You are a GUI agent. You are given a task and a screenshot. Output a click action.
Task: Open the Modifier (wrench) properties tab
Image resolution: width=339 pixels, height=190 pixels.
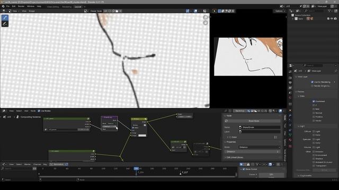click(290, 116)
